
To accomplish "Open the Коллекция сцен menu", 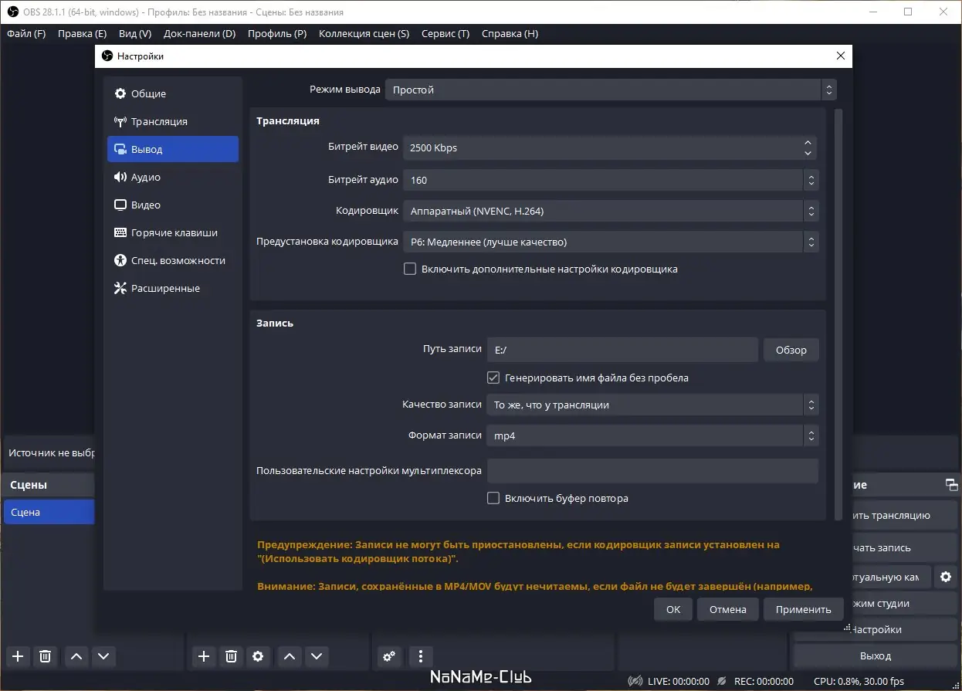I will (364, 34).
